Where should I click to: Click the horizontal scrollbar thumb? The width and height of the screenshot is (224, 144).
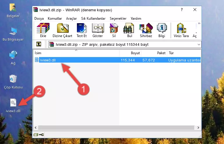tap(116, 128)
